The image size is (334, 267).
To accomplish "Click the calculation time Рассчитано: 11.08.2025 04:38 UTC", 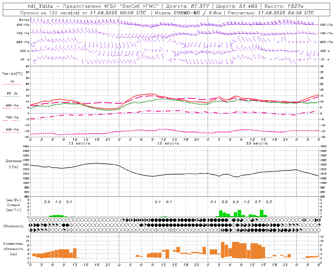I will click(271, 13).
